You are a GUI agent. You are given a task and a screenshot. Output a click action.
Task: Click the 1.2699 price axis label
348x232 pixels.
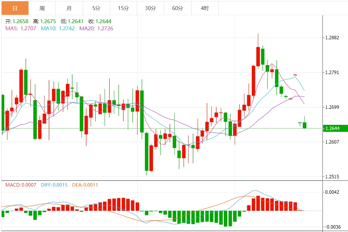pos(332,107)
